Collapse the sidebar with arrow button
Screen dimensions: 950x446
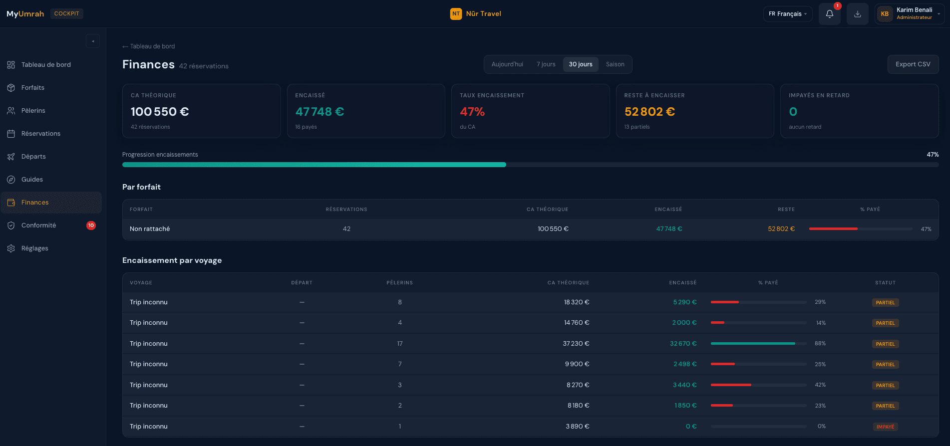pyautogui.click(x=93, y=41)
